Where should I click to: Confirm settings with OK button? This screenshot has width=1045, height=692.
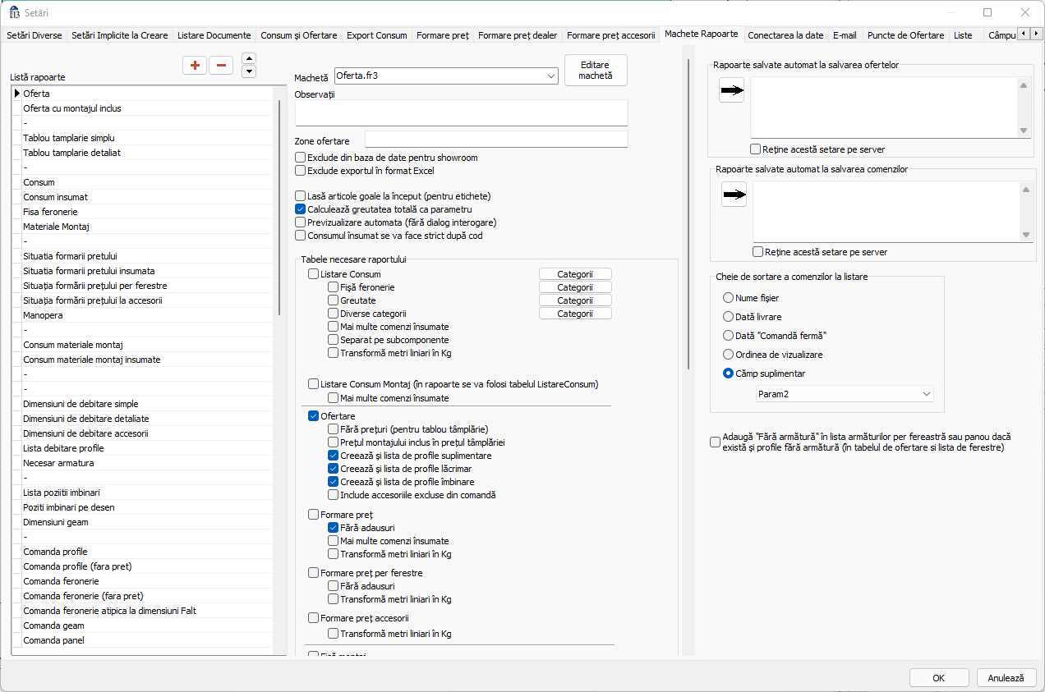pos(939,678)
